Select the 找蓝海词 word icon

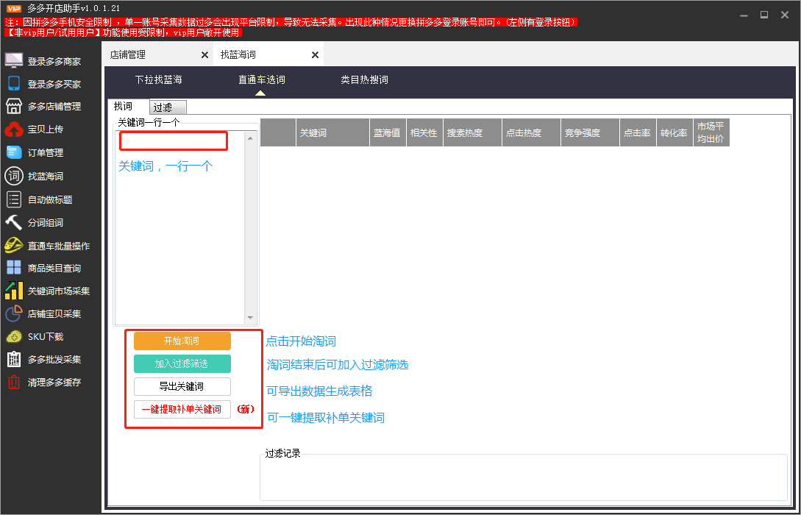[14, 176]
